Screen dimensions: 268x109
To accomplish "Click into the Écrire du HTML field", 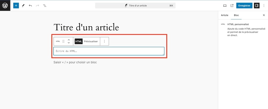I will click(x=109, y=51).
